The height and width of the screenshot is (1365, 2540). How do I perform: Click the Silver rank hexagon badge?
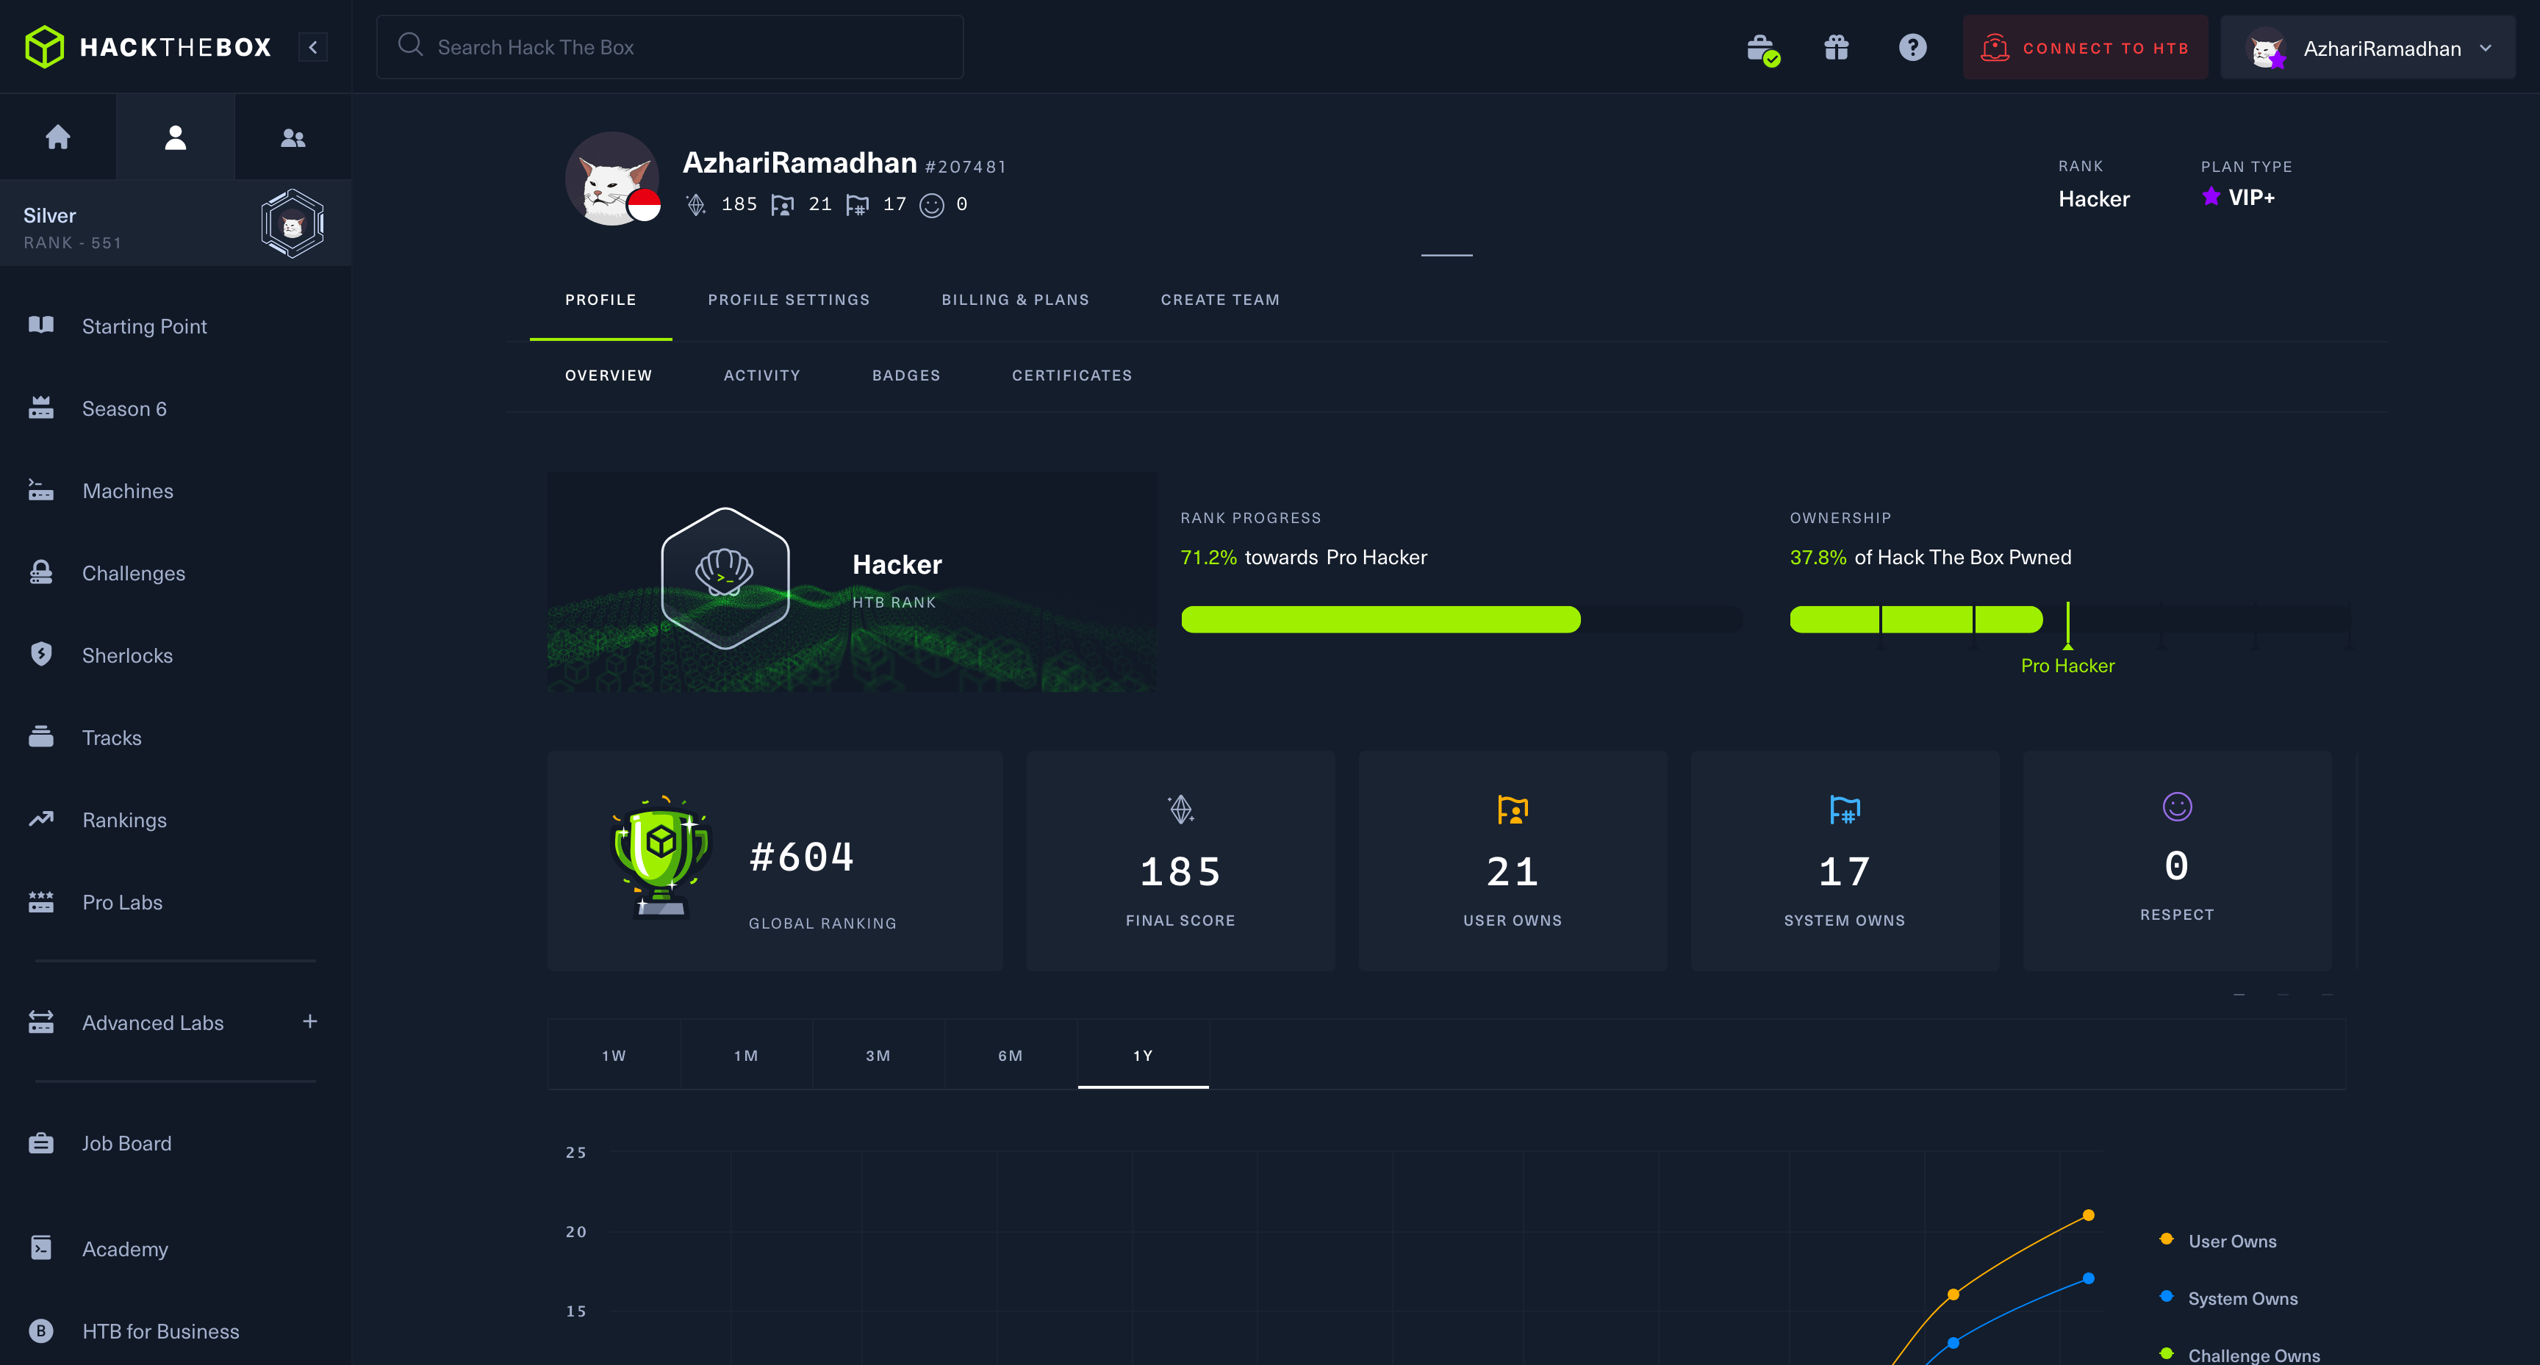(292, 224)
